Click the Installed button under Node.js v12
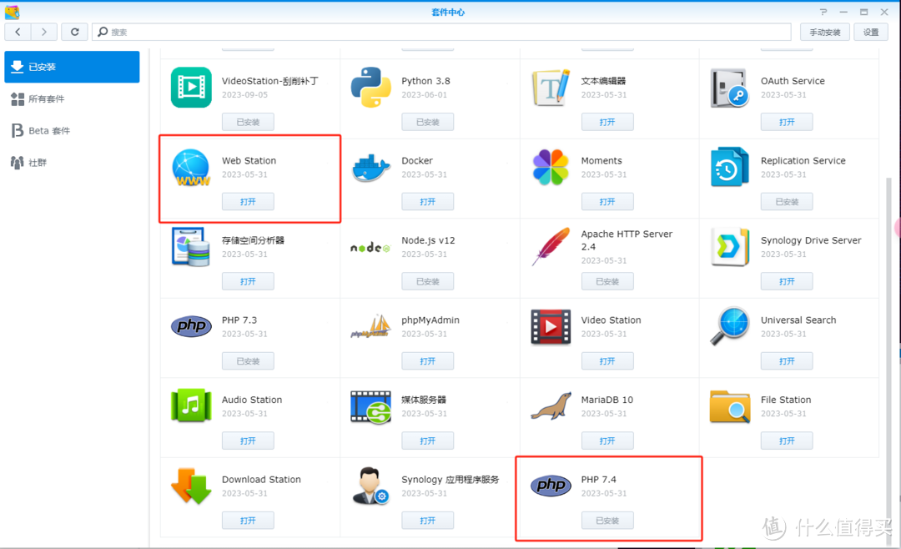 427,281
